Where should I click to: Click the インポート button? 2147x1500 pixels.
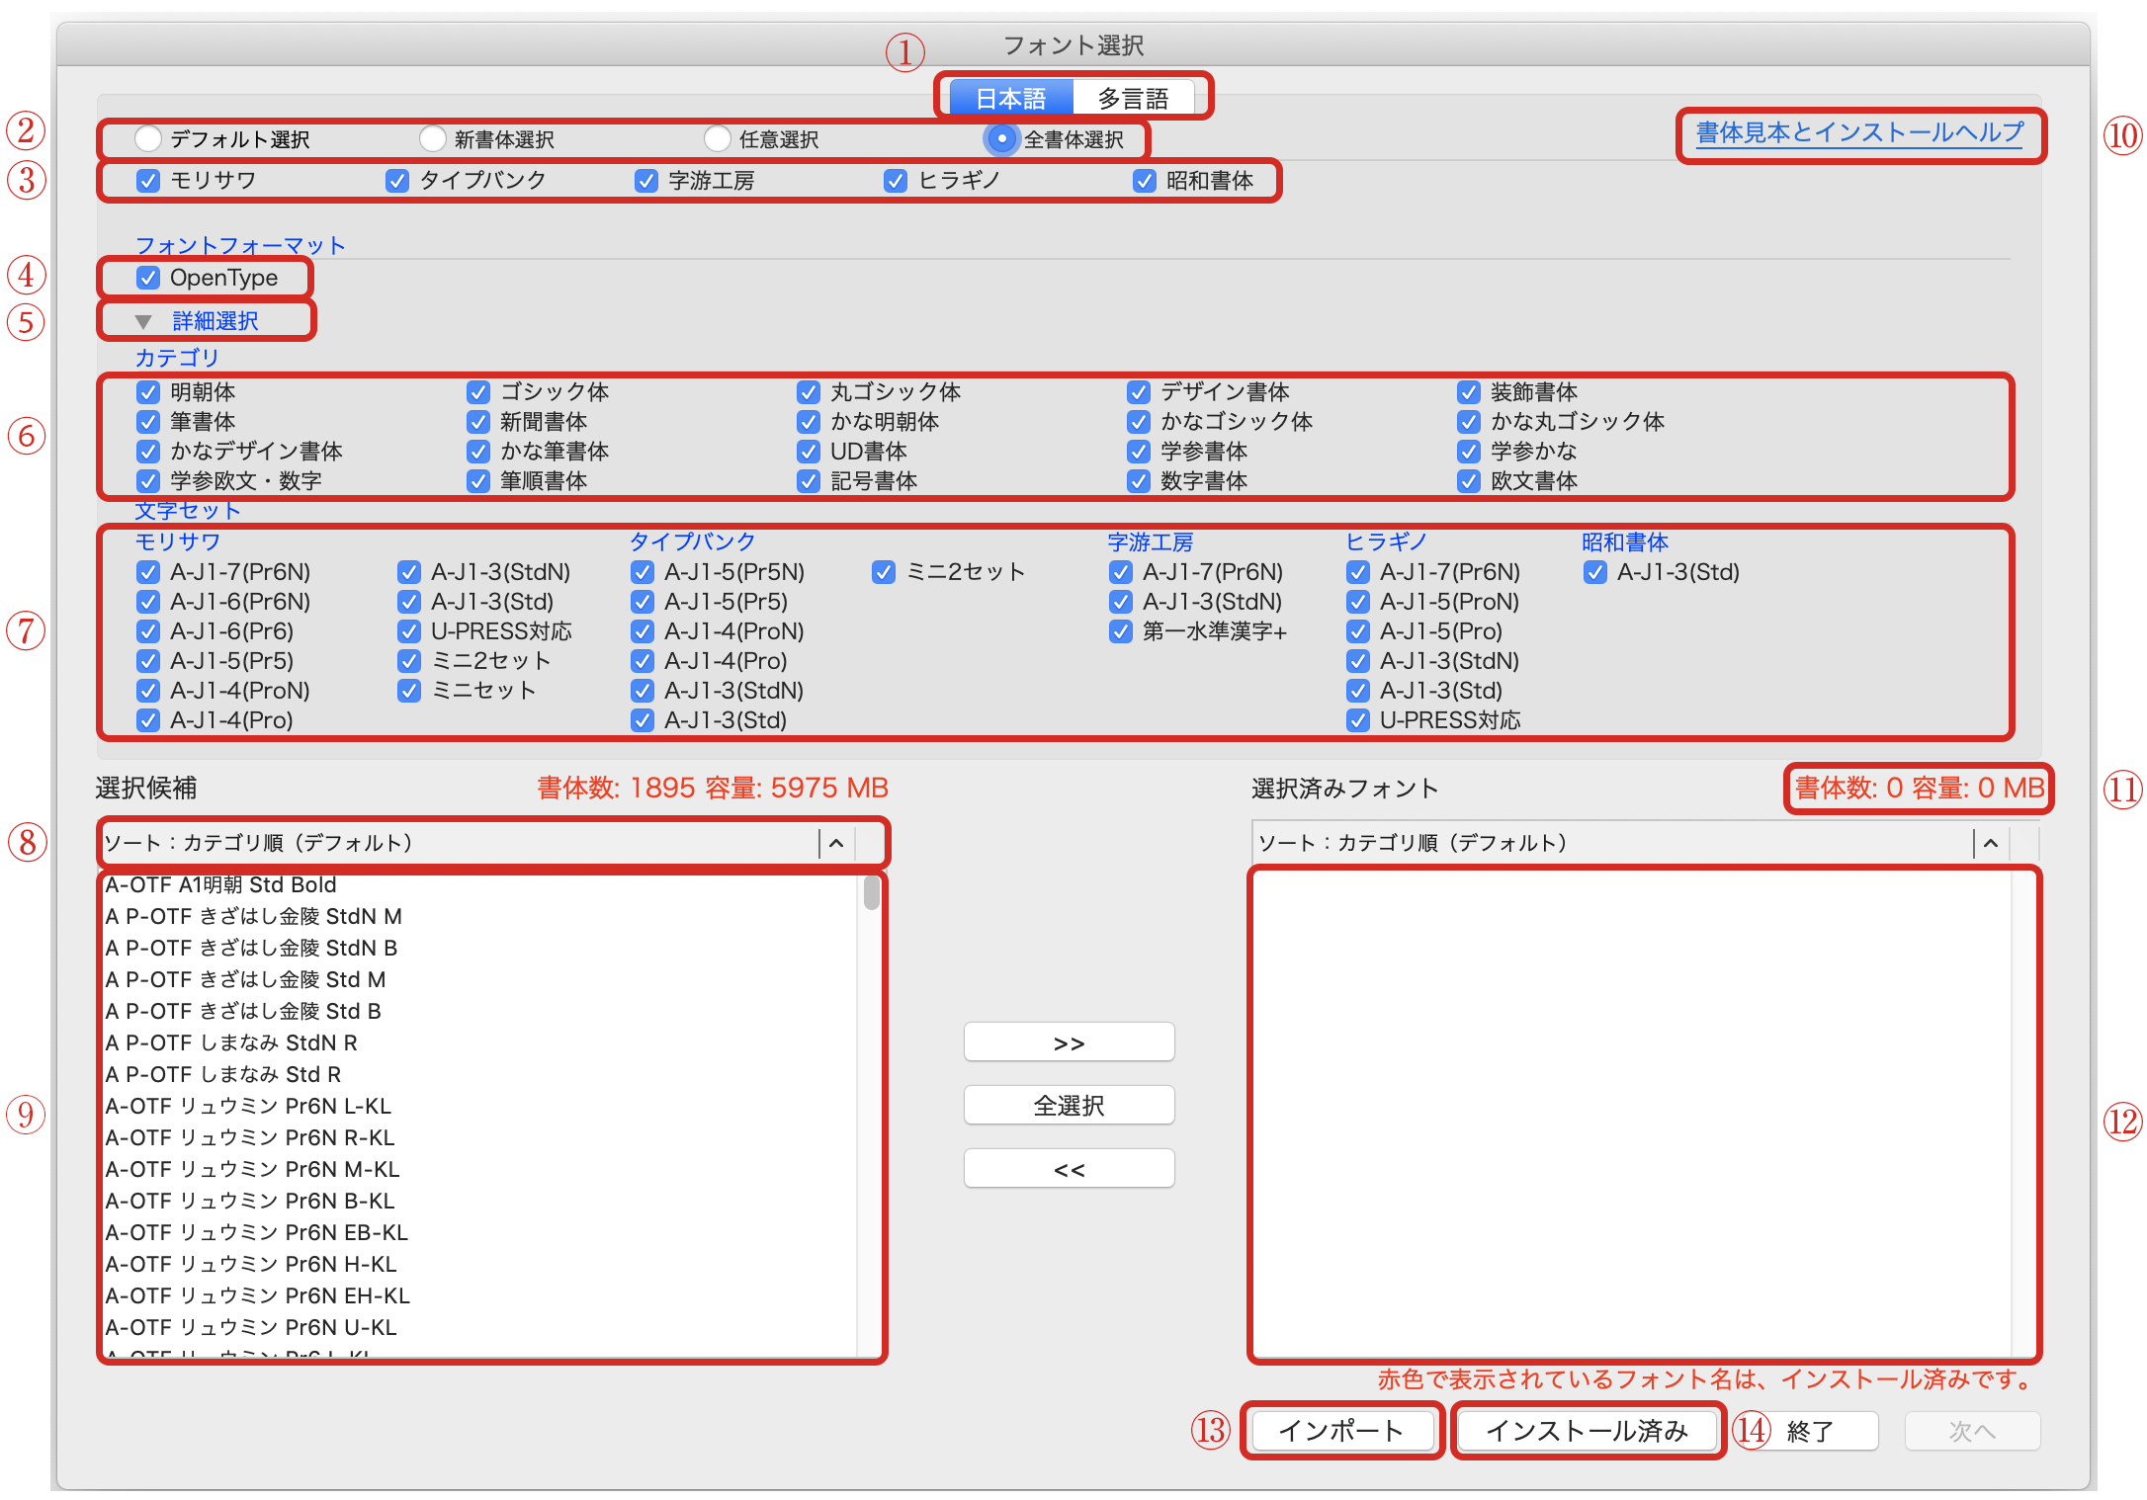(x=1342, y=1431)
